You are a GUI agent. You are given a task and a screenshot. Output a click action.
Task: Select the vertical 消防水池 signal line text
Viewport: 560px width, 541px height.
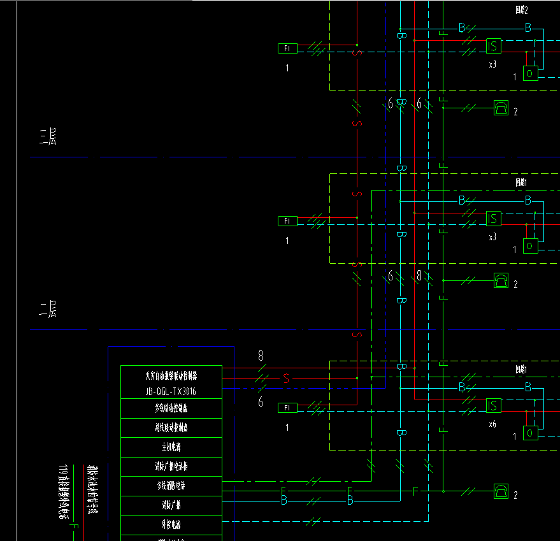(93, 489)
